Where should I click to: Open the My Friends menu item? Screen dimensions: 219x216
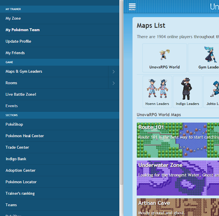click(15, 53)
